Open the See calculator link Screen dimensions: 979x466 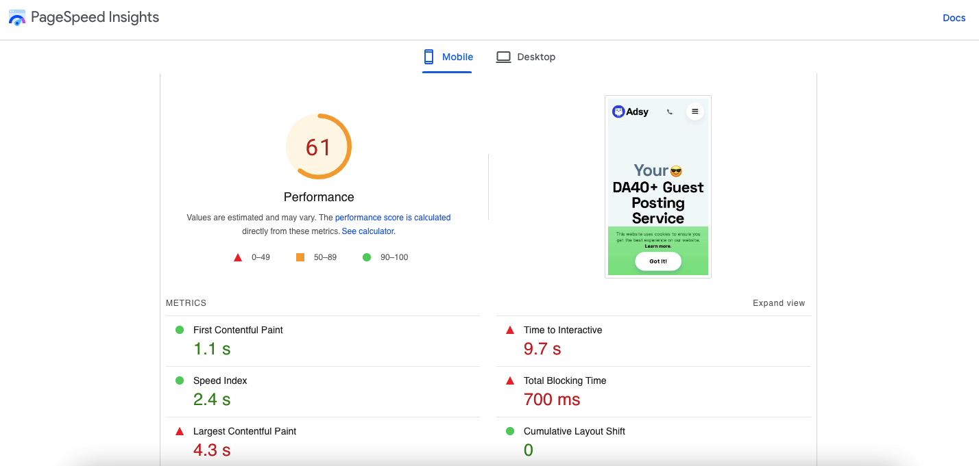click(x=367, y=231)
